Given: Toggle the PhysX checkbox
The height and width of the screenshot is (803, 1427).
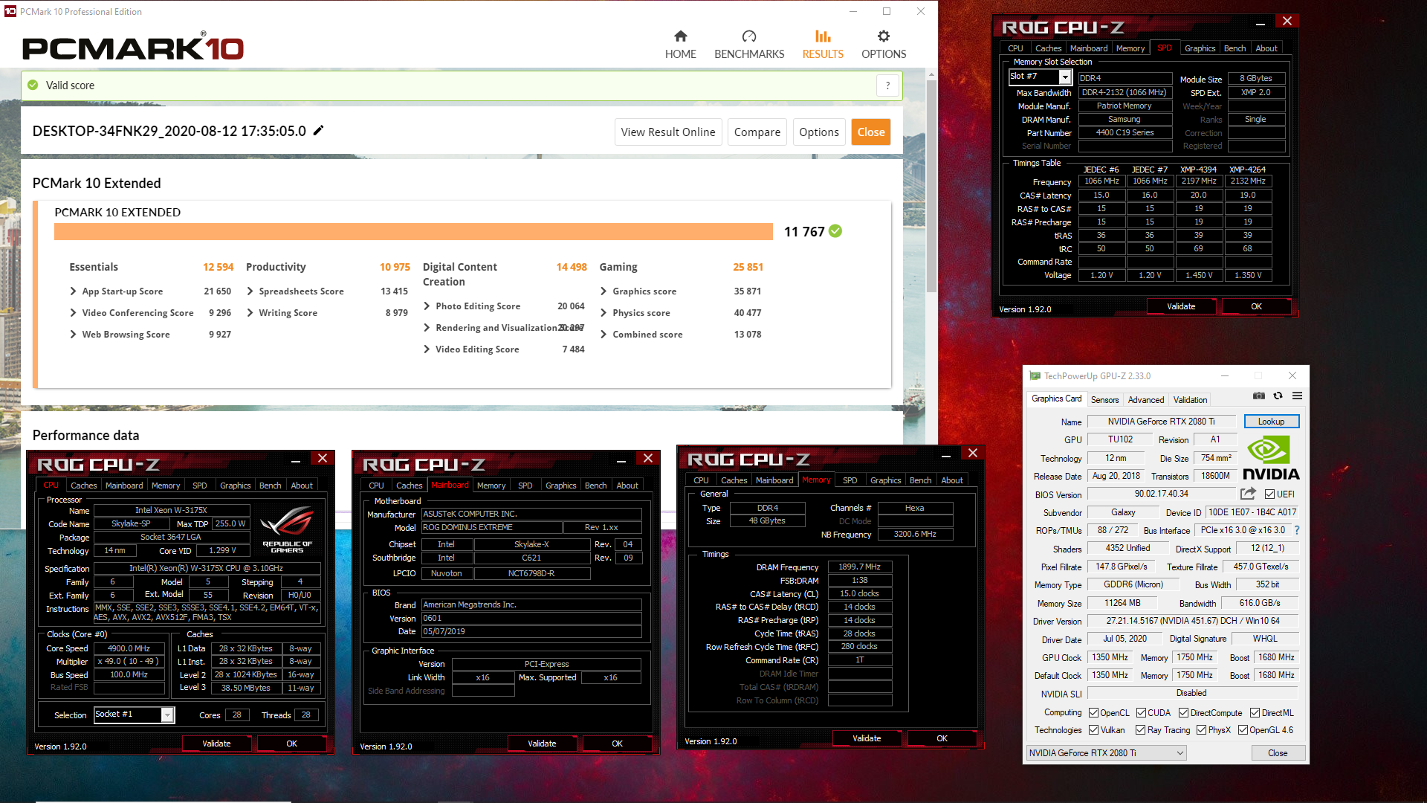Looking at the screenshot, I should [1201, 730].
